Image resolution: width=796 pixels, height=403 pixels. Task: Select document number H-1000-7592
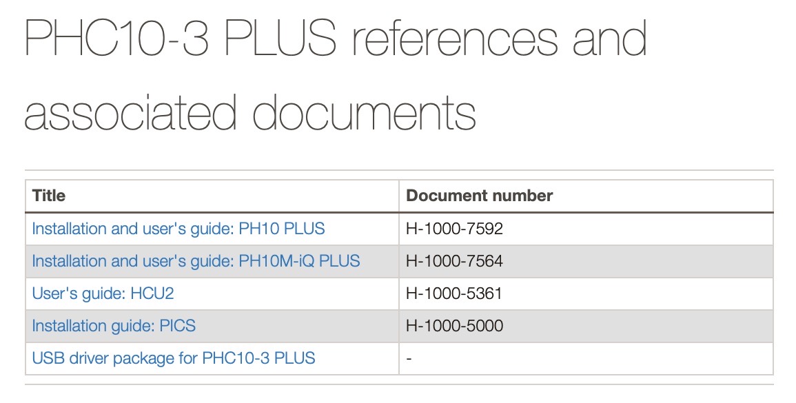coord(455,228)
